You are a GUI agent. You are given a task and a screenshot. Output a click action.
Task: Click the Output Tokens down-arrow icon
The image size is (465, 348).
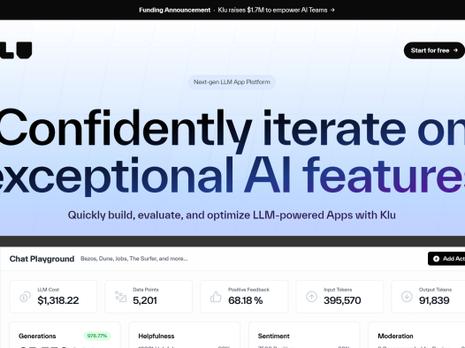[407, 297]
